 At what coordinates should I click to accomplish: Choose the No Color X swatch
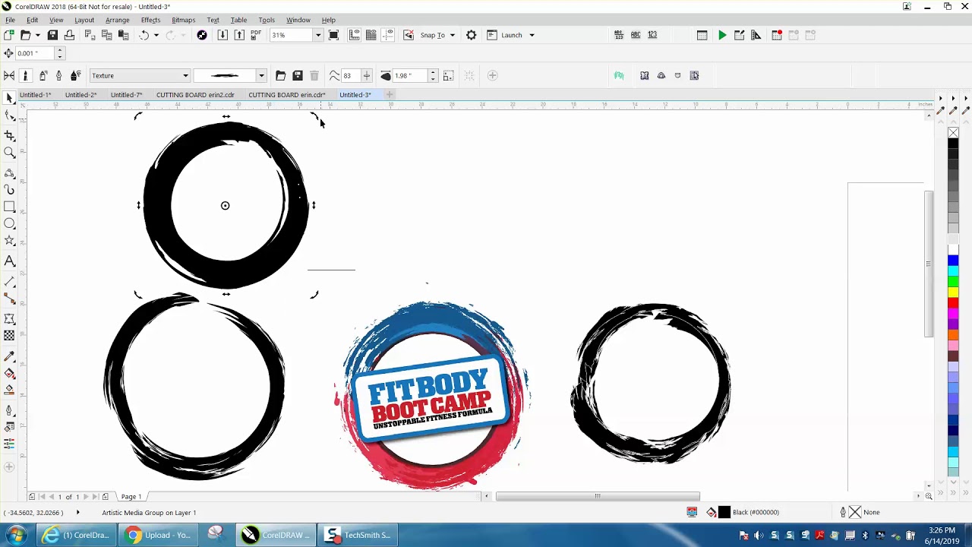pyautogui.click(x=953, y=133)
